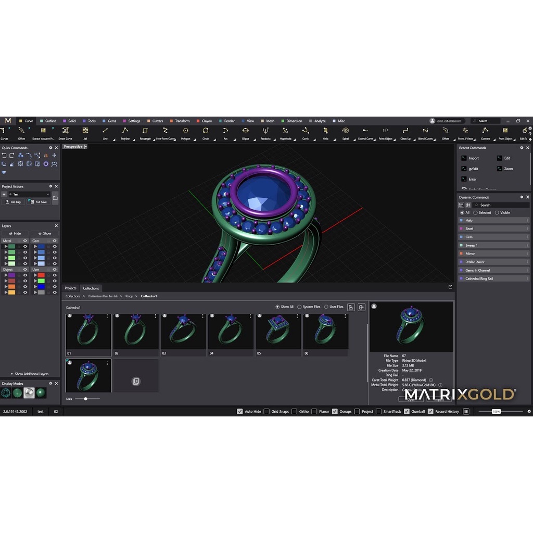Expand Show Additional Layers
The image size is (533, 533).
tap(29, 374)
